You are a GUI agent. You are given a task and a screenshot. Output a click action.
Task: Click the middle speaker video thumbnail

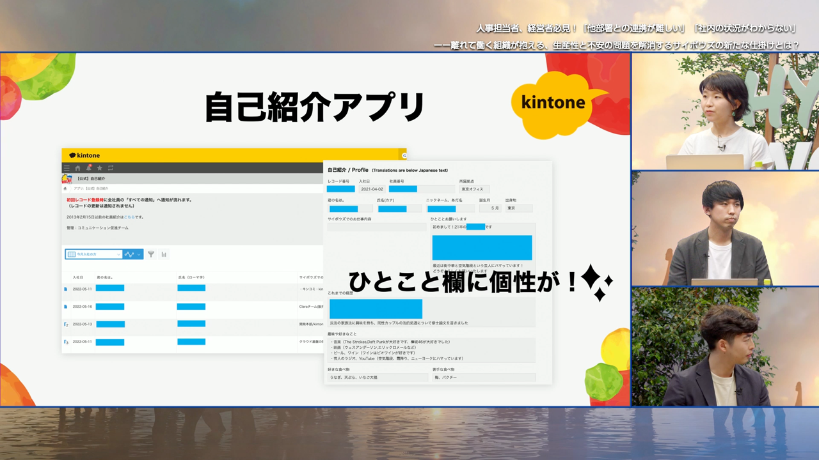click(726, 229)
